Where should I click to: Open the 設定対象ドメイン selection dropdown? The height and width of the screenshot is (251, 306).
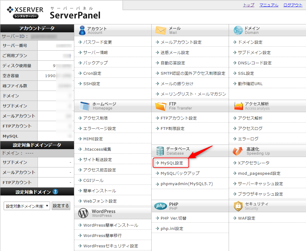click(26, 206)
